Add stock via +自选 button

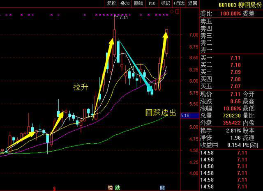(179, 4)
